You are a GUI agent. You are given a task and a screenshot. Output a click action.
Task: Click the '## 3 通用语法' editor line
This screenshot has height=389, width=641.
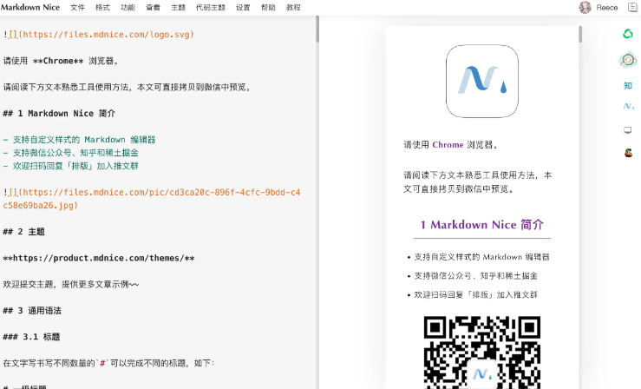(32, 311)
